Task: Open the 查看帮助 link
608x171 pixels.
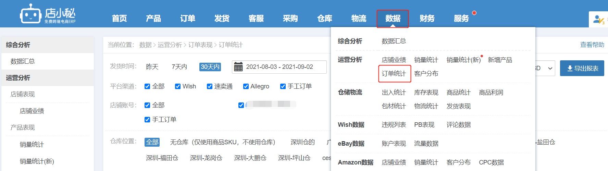Action: coord(592,45)
